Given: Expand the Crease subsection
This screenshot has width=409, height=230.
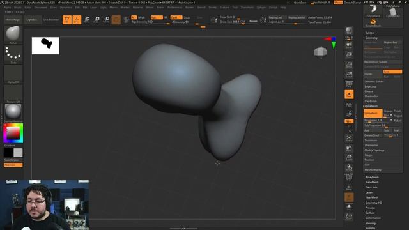Looking at the screenshot, I should (x=369, y=91).
